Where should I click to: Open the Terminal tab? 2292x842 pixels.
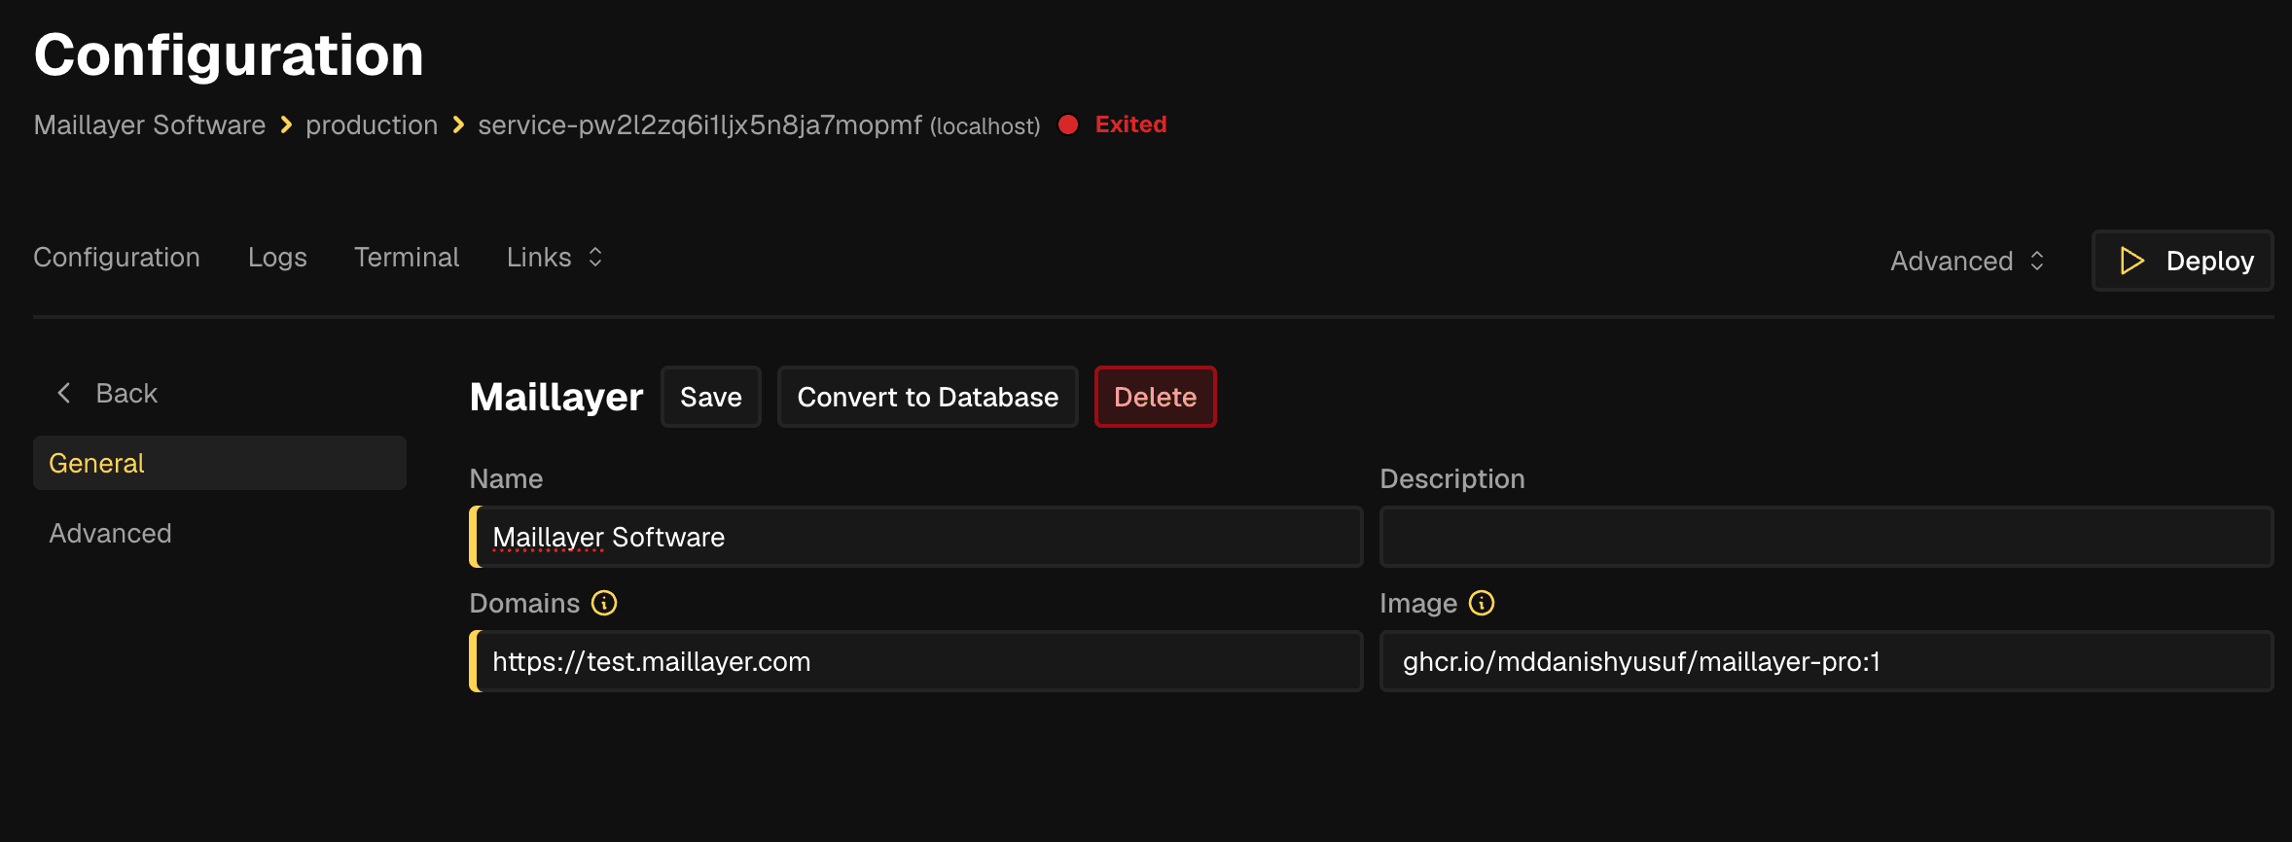pos(407,257)
